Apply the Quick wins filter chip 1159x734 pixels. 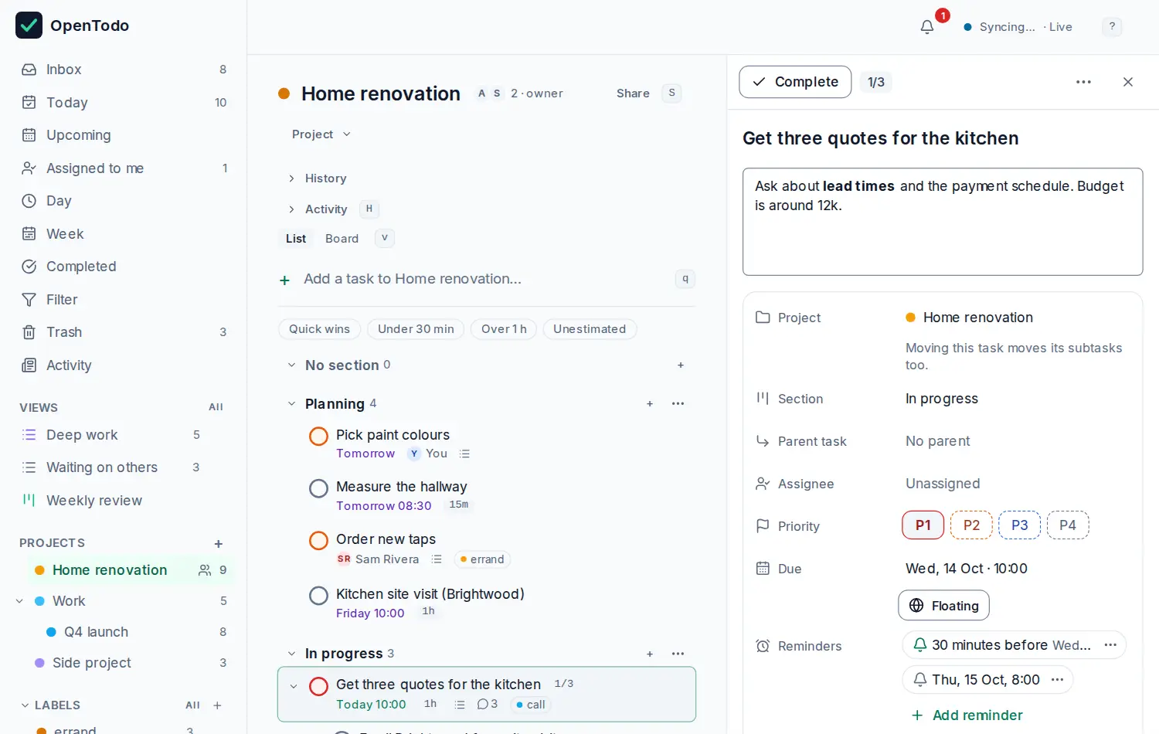click(x=319, y=329)
